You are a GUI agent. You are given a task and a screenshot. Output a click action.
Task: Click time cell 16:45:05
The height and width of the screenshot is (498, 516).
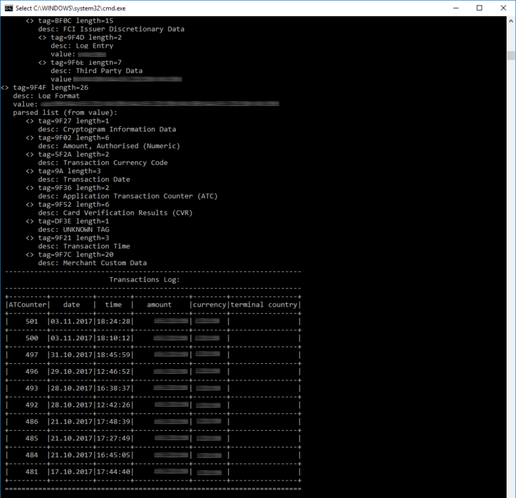click(114, 455)
